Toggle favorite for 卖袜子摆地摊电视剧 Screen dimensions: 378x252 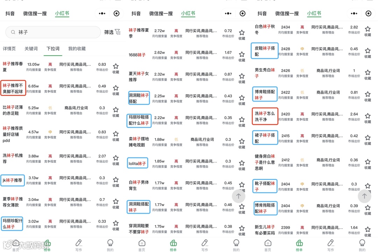tap(242, 141)
